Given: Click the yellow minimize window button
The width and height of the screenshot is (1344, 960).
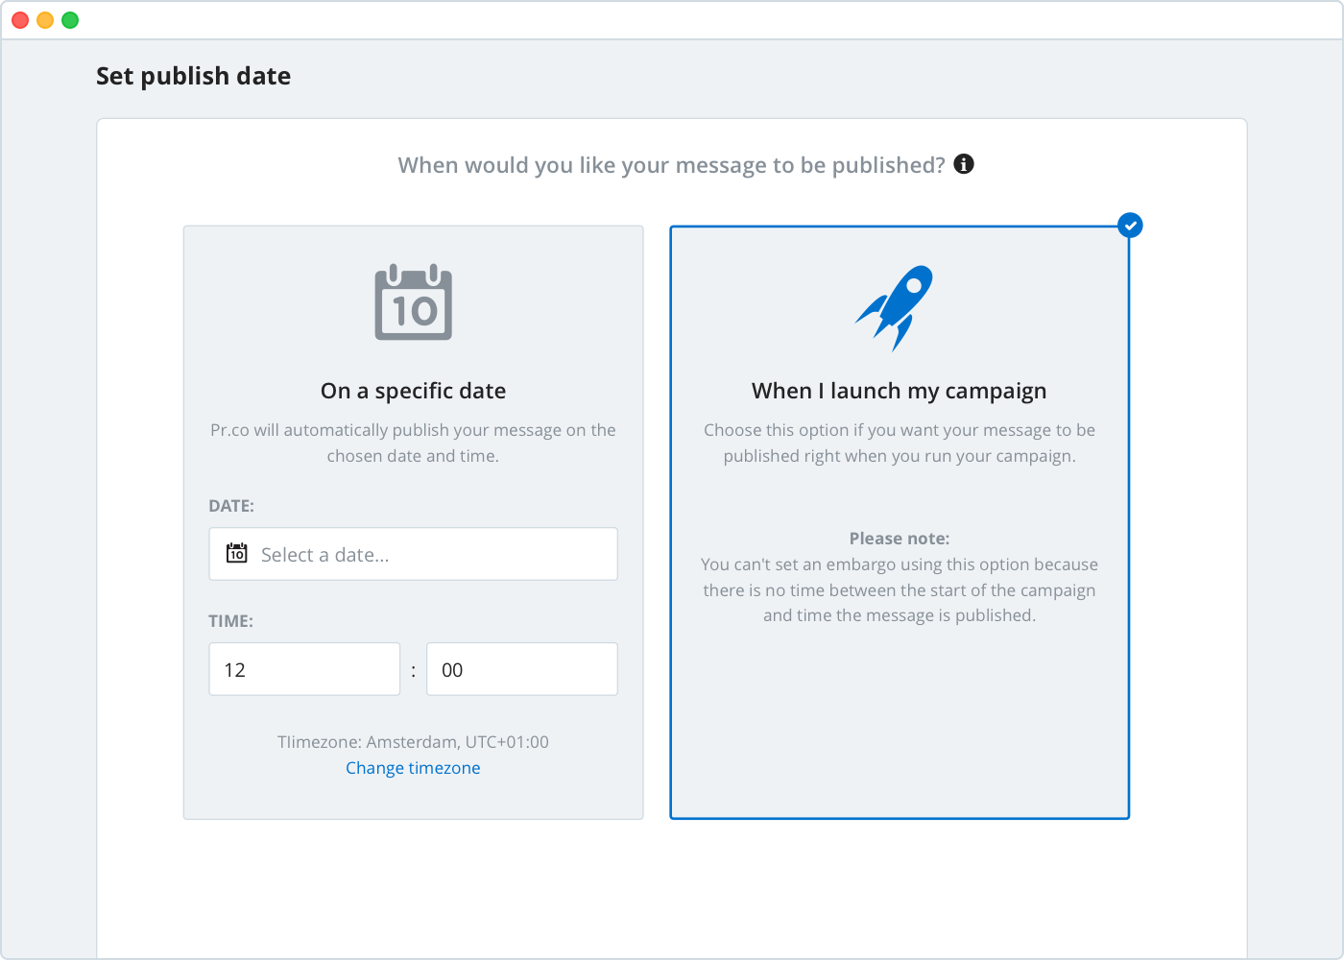Looking at the screenshot, I should pyautogui.click(x=45, y=20).
